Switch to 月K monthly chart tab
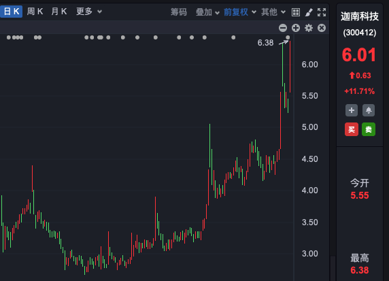Viewport: 389px width, 281px height. pos(58,12)
